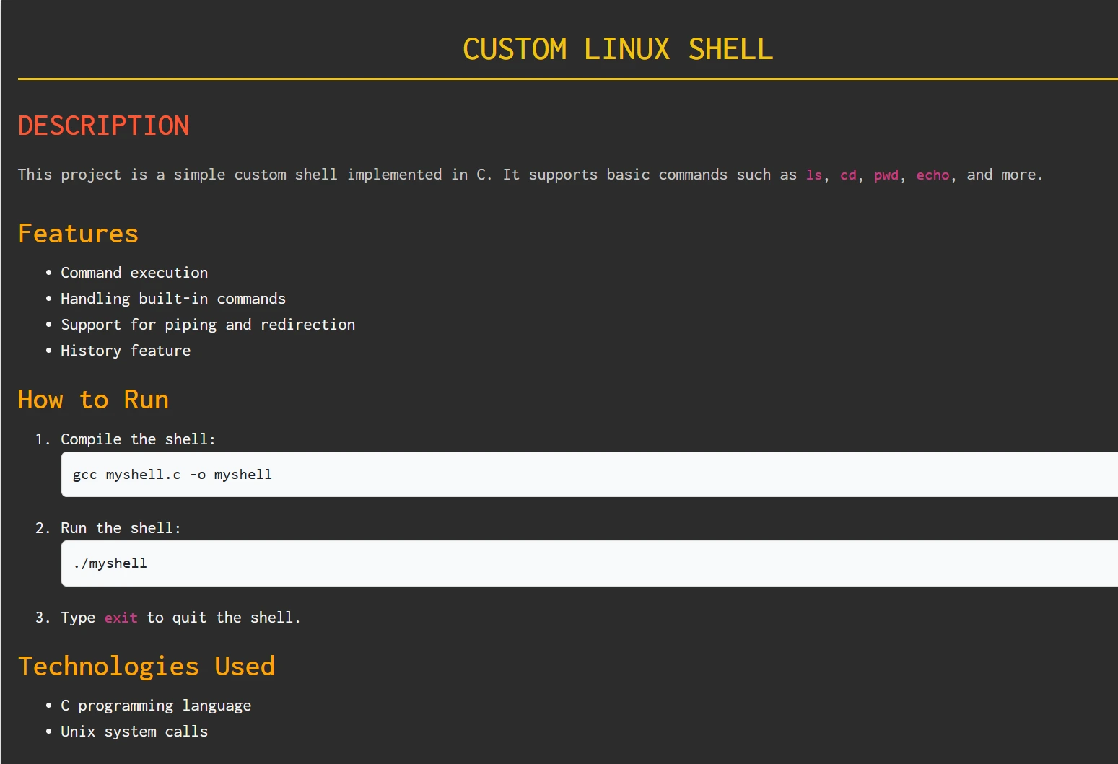Click Support for piping and redirection
This screenshot has width=1118, height=764.
(208, 324)
